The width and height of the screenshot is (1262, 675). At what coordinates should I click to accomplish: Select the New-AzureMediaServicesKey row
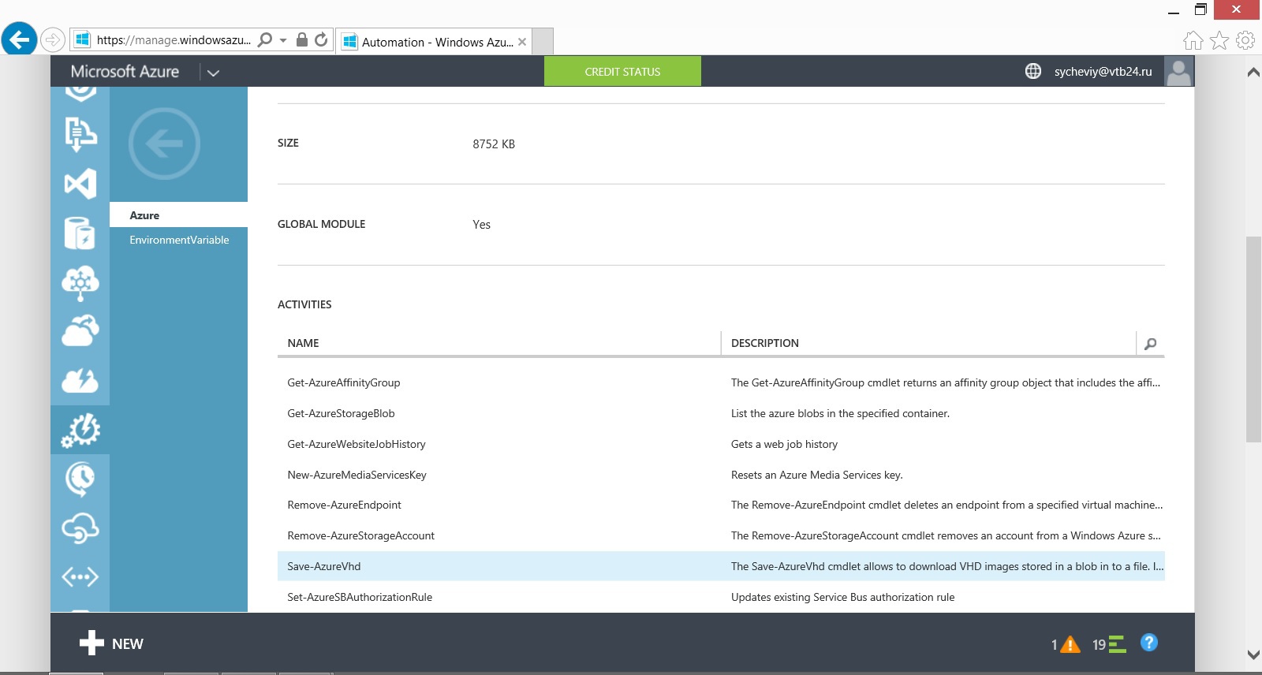pos(721,475)
